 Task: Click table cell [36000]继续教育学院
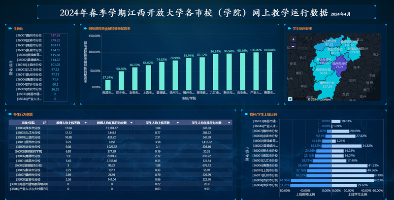(x=28, y=152)
